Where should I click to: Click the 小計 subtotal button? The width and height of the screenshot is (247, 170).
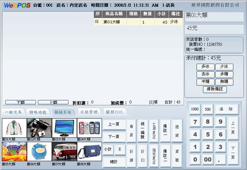pyautogui.click(x=108, y=149)
